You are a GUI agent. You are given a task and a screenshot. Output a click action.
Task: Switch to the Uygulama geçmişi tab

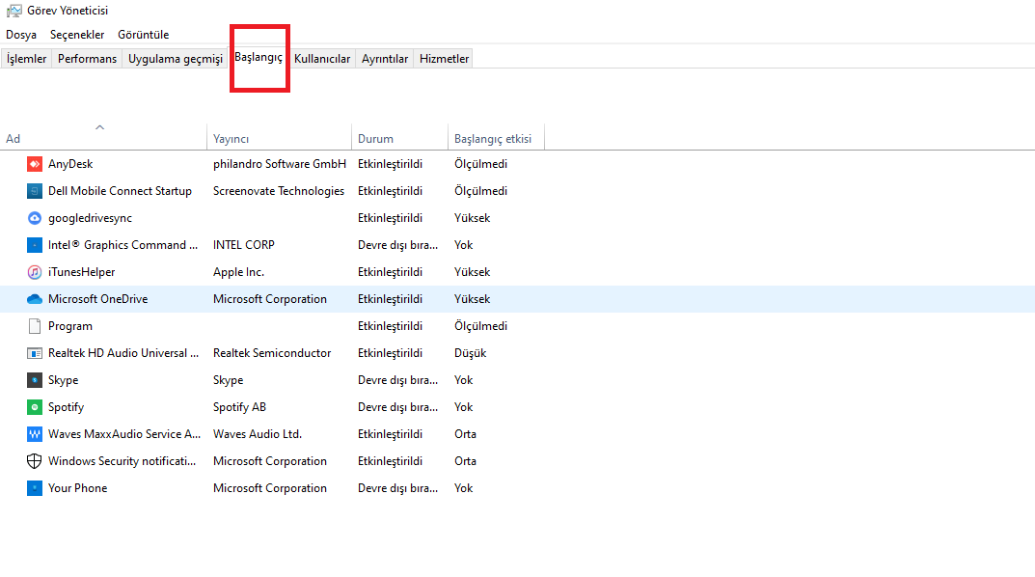click(x=176, y=59)
